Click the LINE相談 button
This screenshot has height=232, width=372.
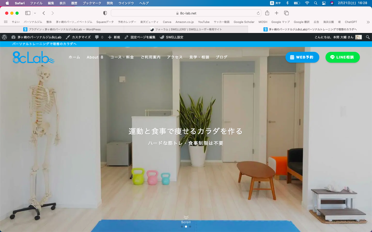click(x=342, y=57)
